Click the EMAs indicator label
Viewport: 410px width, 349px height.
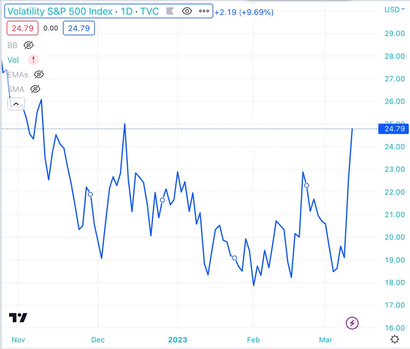pos(18,75)
